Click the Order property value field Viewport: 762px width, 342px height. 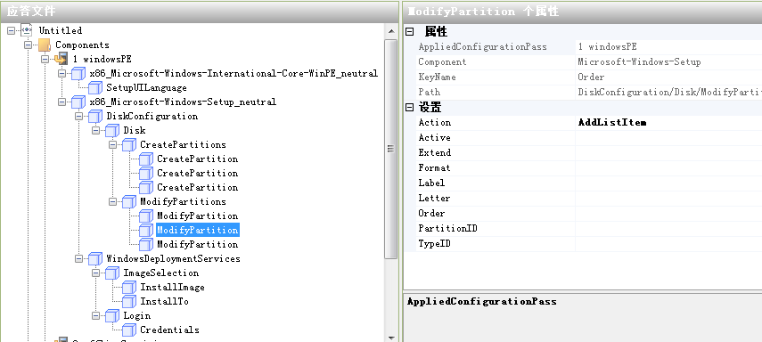pos(668,213)
